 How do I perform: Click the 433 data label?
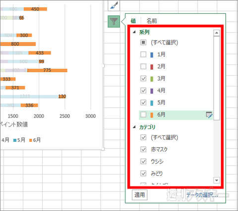40,53
